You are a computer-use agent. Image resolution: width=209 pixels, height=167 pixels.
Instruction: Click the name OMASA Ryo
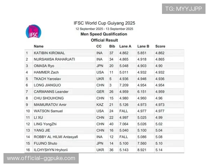click(44, 66)
